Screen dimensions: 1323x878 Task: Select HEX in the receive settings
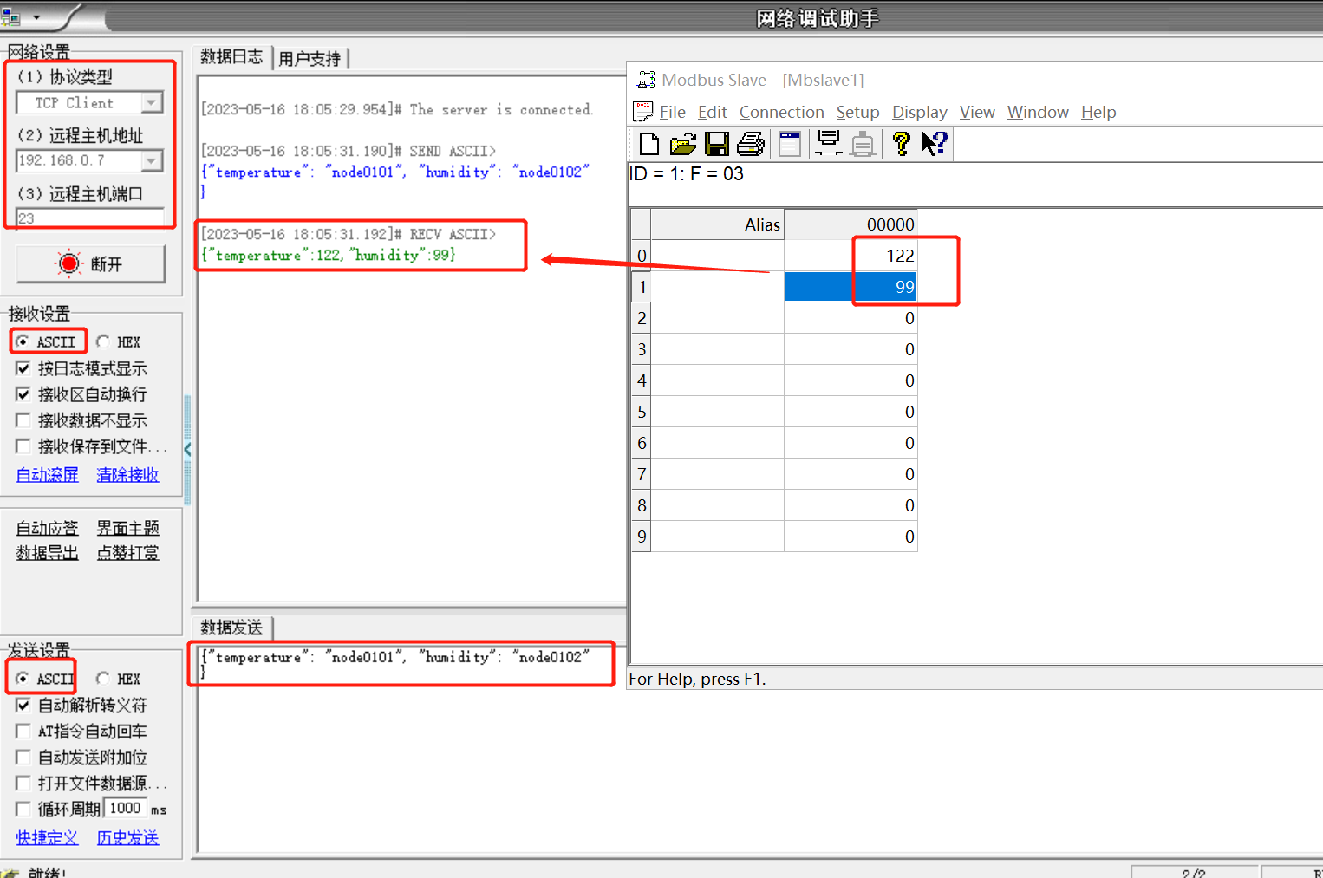[104, 341]
